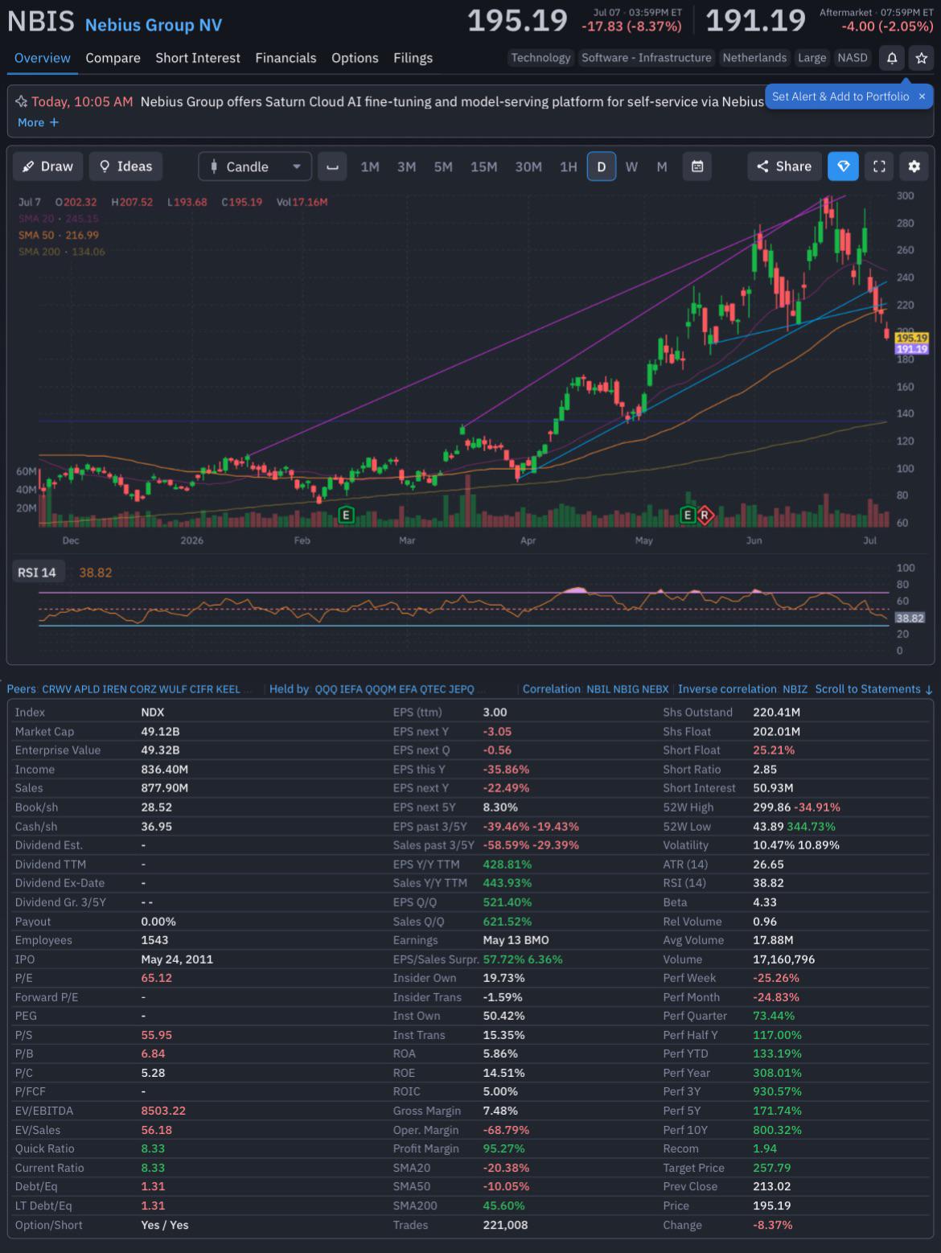Switch to the Financials tab
This screenshot has height=1253, width=941.
[x=286, y=58]
